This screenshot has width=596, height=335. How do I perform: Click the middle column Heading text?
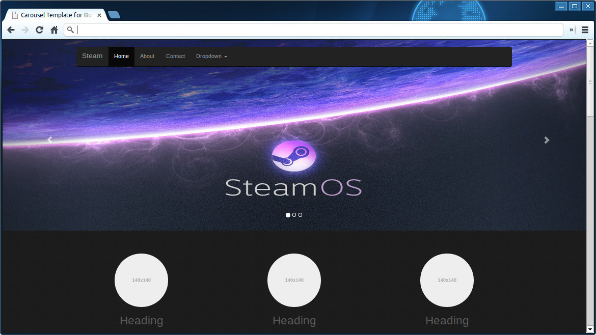294,321
